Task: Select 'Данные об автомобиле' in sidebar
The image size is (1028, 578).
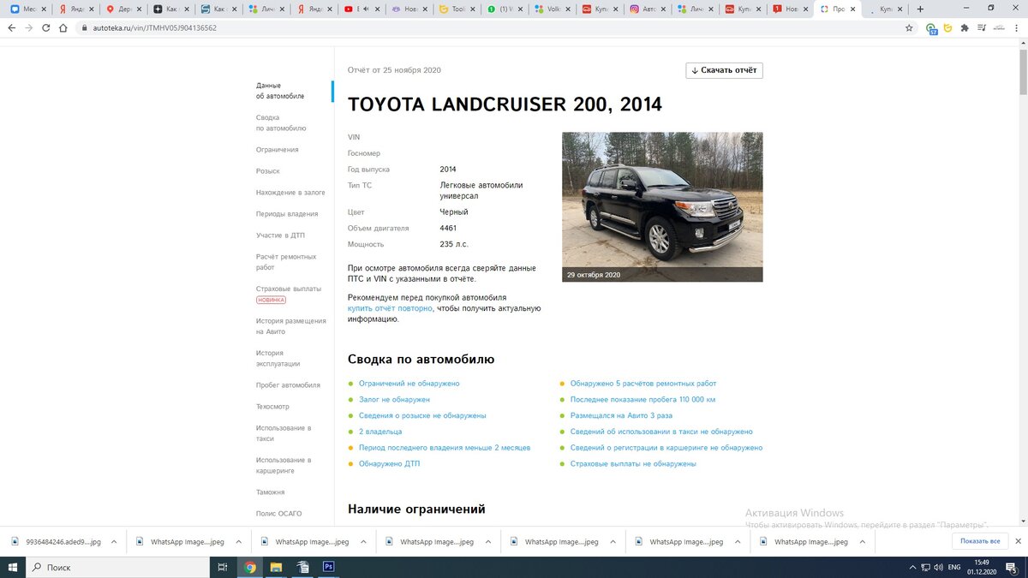Action: coord(280,91)
